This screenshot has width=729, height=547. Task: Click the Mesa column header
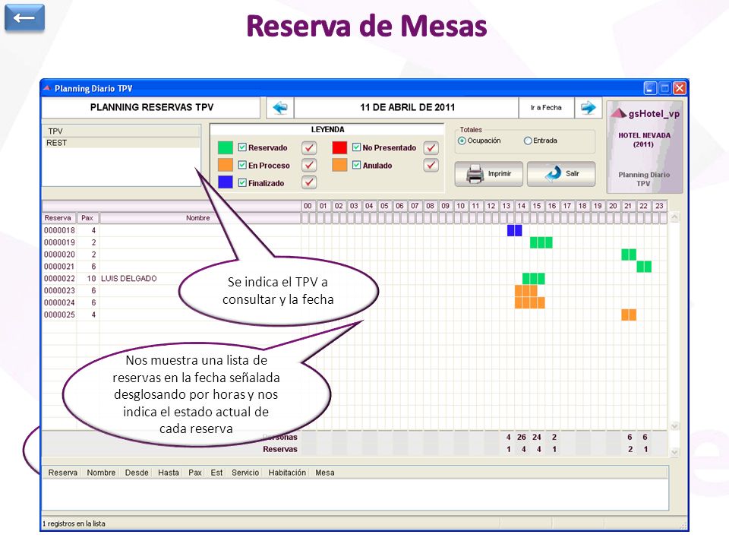pos(324,473)
